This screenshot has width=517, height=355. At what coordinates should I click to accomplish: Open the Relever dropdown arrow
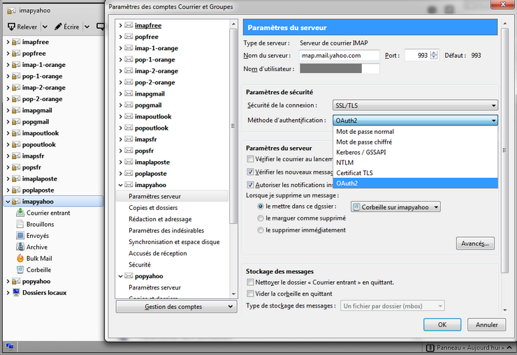[x=45, y=27]
